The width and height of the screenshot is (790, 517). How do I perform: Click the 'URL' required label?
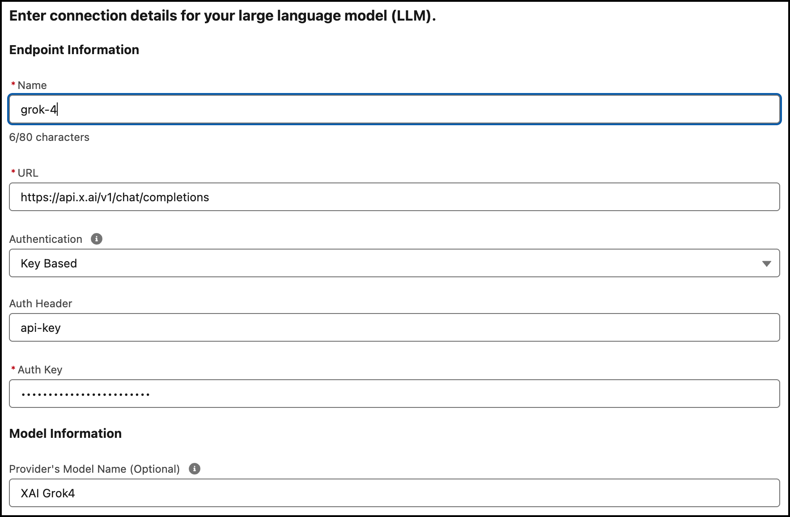[25, 173]
